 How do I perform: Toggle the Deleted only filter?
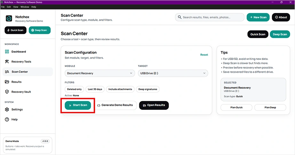[74, 89]
